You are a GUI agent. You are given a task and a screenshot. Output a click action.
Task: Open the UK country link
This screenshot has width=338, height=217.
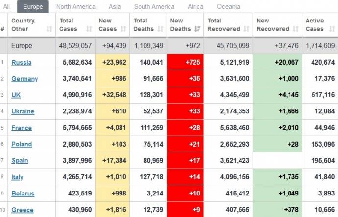point(16,95)
